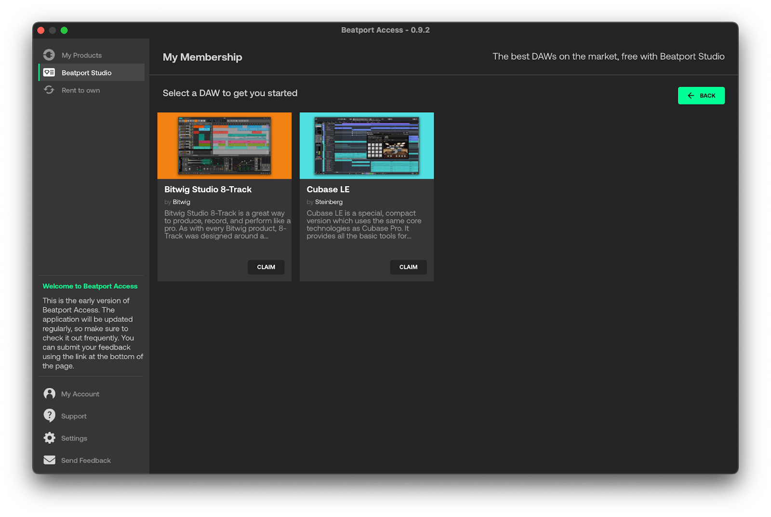Select Beatport Studio in the sidebar
The width and height of the screenshot is (771, 517).
tap(91, 73)
